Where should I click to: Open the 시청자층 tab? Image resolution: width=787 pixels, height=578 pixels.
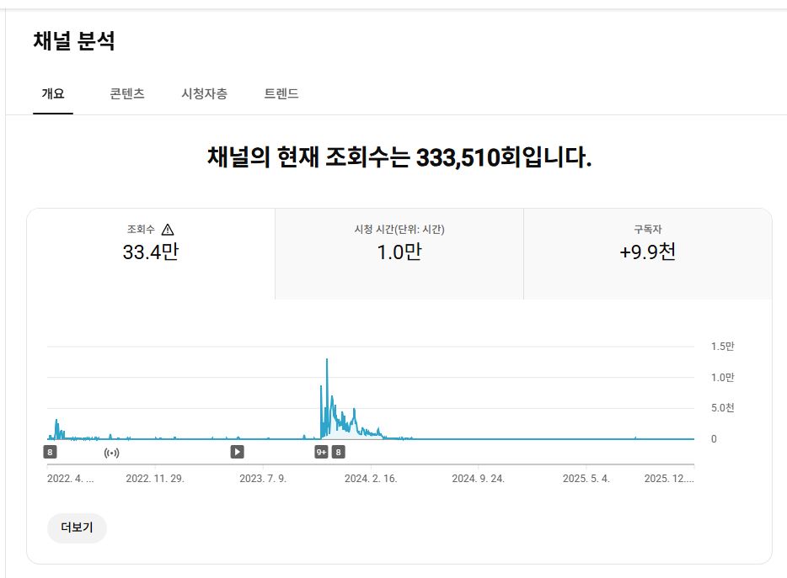point(204,94)
